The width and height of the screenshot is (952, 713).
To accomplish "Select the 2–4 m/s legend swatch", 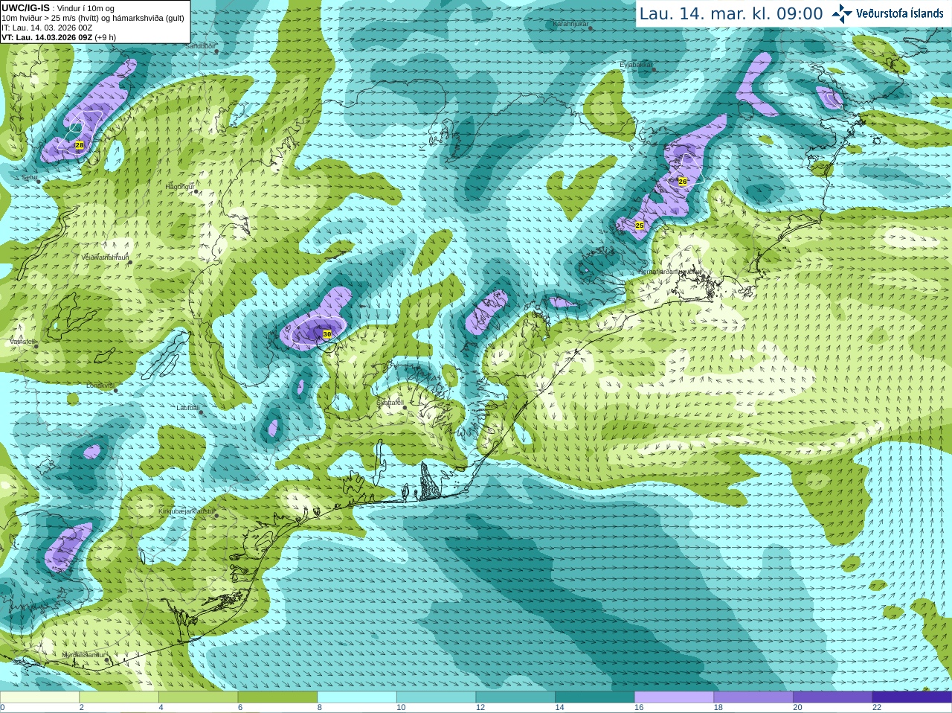I will tap(119, 697).
